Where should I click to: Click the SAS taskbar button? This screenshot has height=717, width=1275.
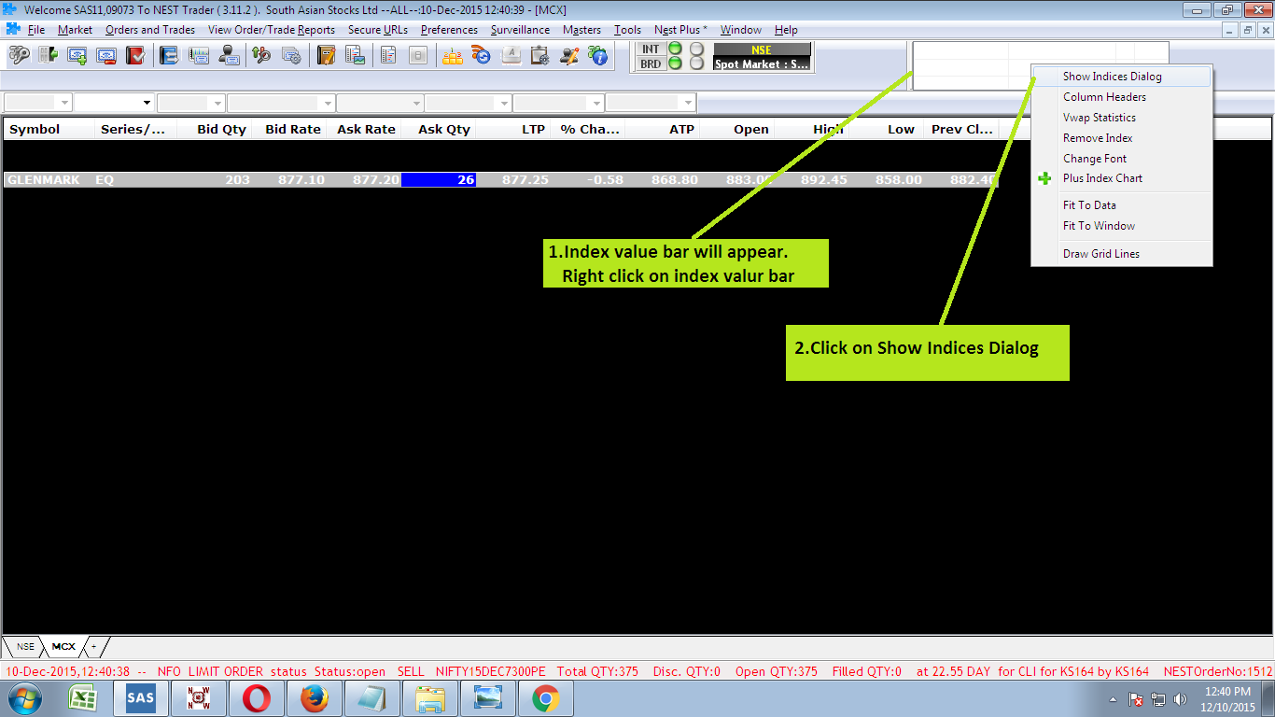point(141,698)
